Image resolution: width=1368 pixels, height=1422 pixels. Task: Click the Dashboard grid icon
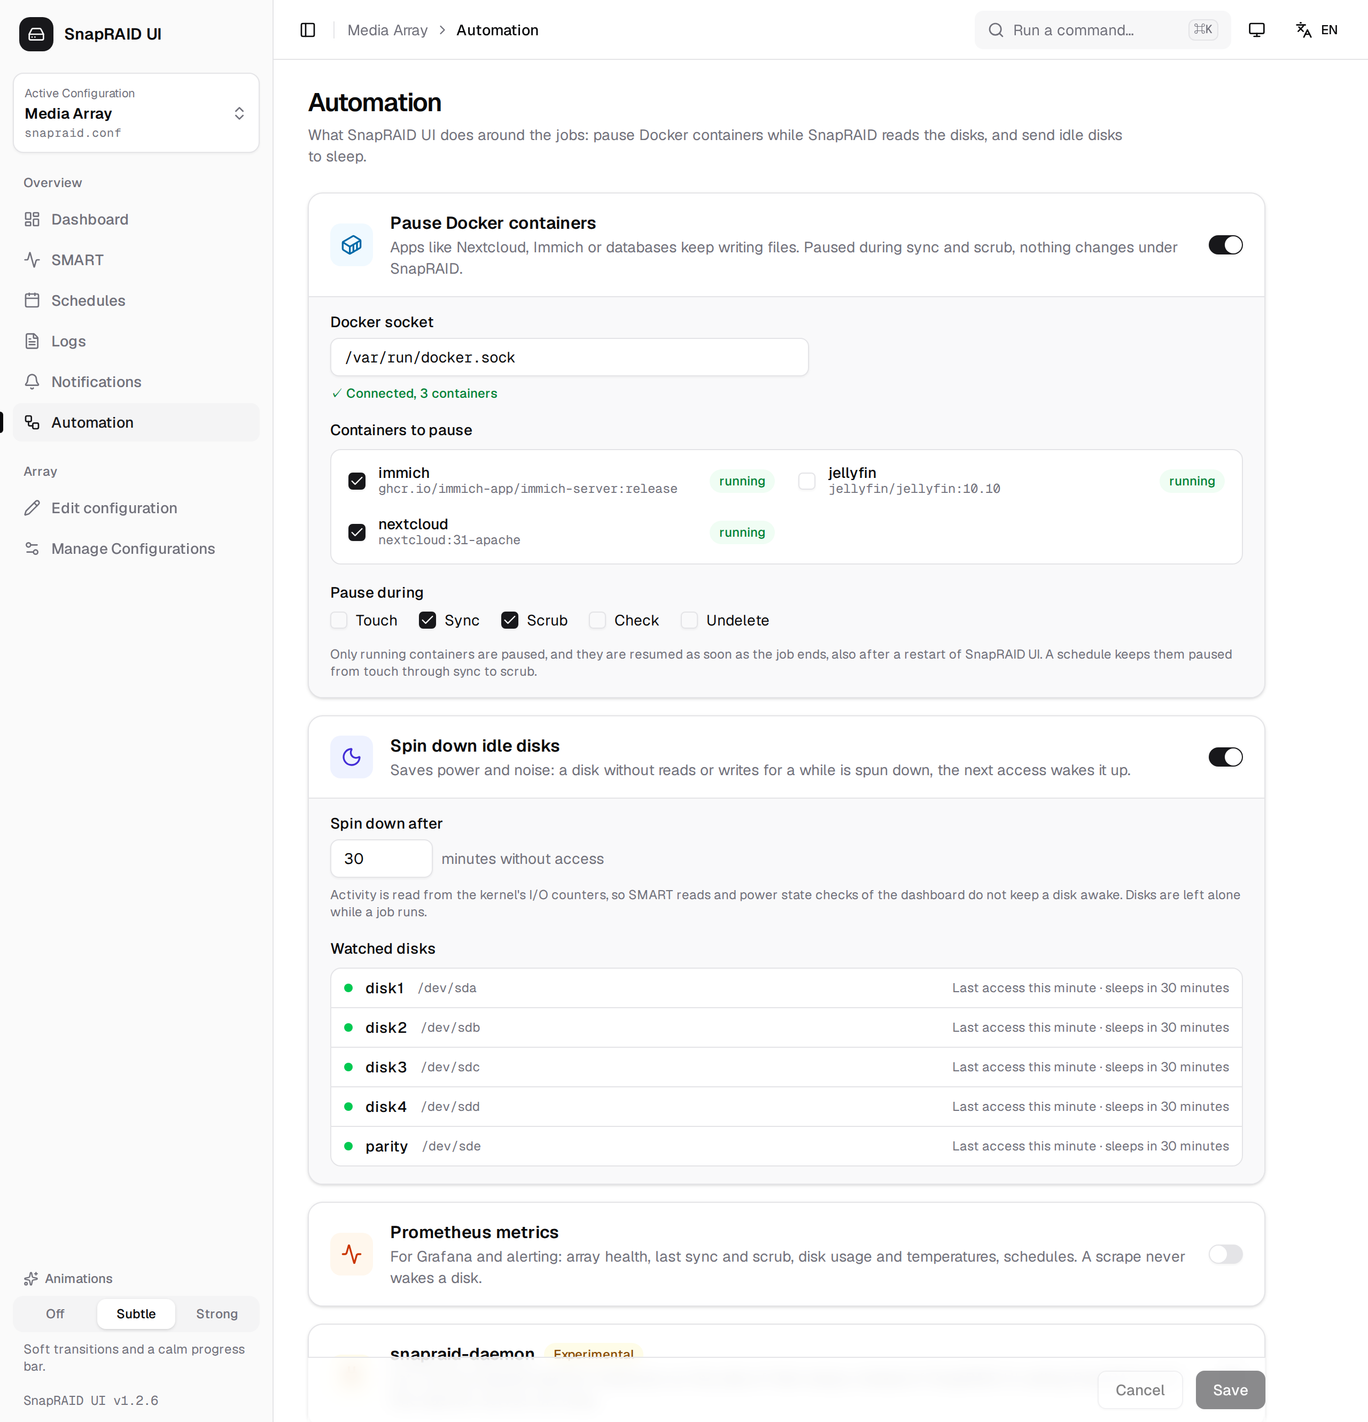pyautogui.click(x=32, y=219)
